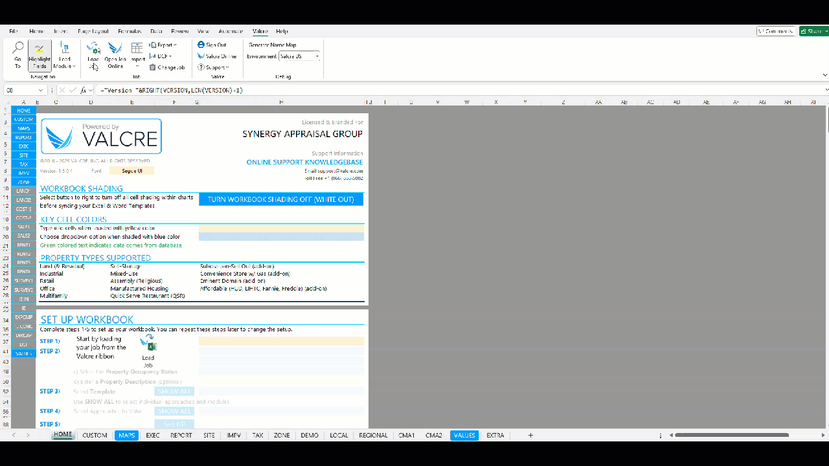The image size is (829, 466).
Task: Click the SHOW ALL button for Step 4
Action: click(x=174, y=412)
